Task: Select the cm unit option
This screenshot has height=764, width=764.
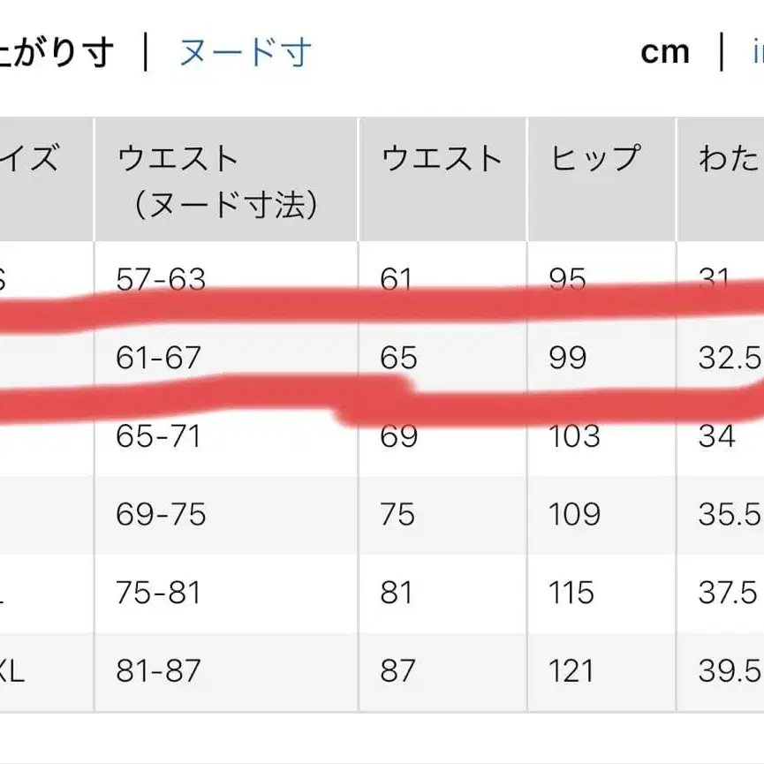Action: [665, 50]
